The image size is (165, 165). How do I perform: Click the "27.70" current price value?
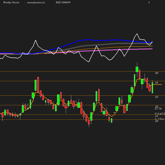coord(158,109)
